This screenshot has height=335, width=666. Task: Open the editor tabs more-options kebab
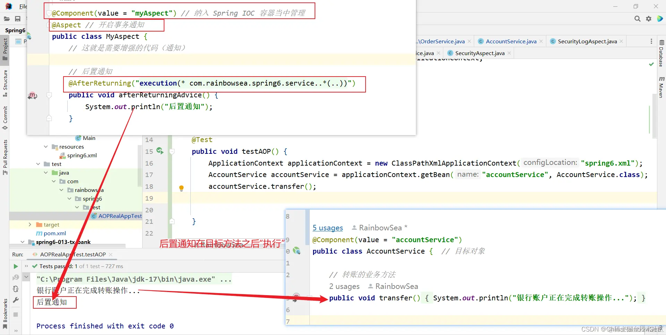tap(651, 41)
